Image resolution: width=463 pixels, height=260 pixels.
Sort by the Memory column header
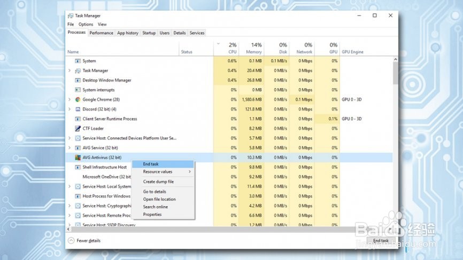pos(251,49)
